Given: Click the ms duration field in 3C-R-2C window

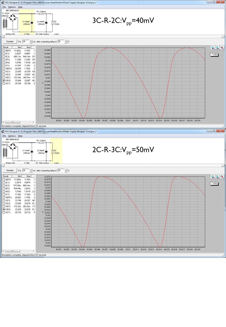Looking at the screenshot, I should click(x=26, y=42).
